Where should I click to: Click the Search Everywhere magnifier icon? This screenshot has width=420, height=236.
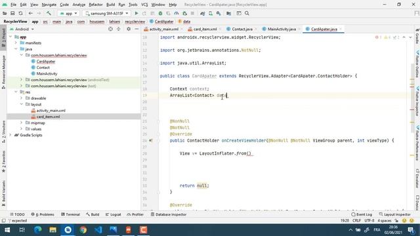coord(247,13)
